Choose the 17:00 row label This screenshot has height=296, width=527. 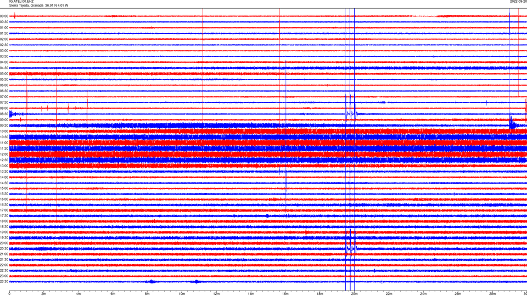click(x=4, y=210)
